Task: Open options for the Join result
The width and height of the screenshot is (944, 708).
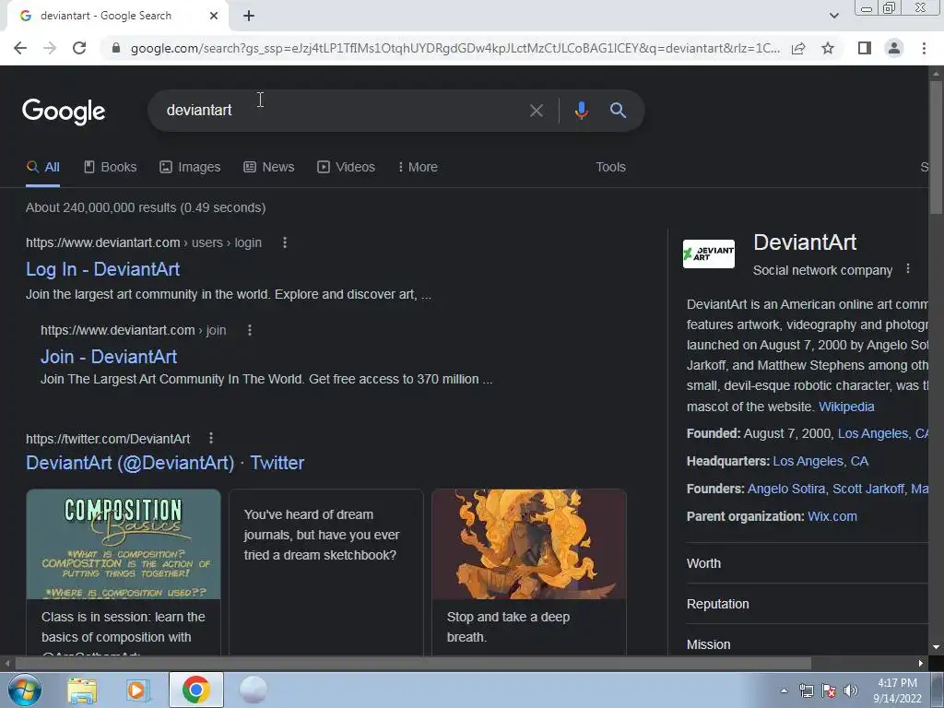Action: point(250,330)
